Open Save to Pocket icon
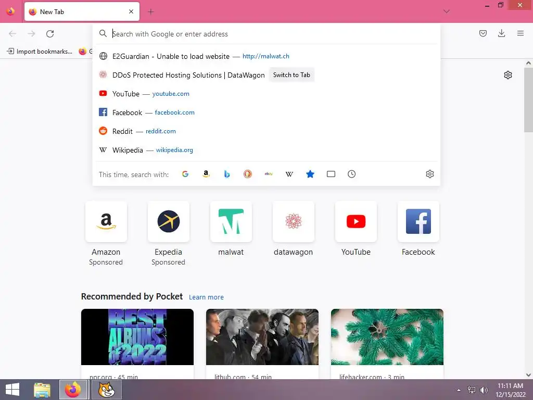 coord(483,33)
